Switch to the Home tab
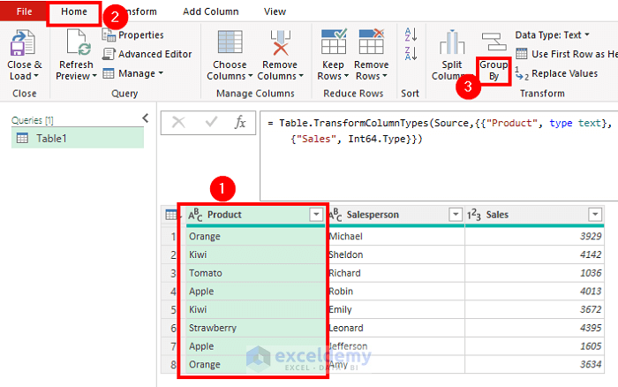This screenshot has height=387, width=618. click(x=74, y=11)
